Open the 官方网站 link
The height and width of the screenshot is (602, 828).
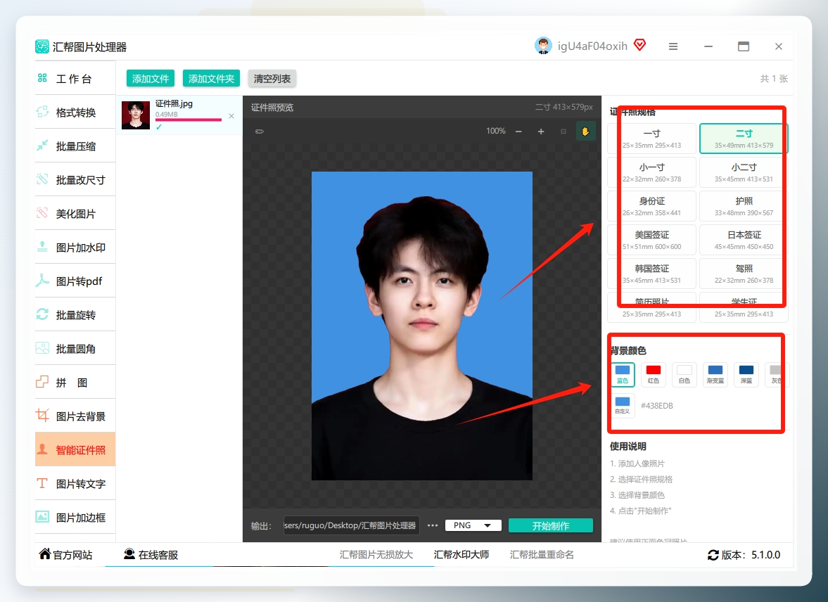pos(66,554)
